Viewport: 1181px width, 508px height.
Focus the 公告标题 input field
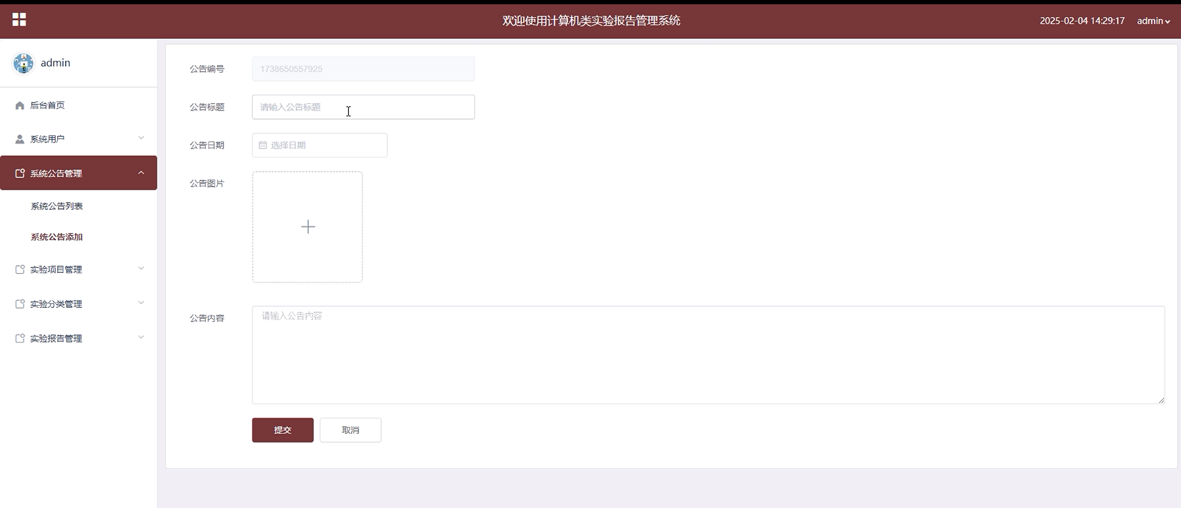[363, 107]
